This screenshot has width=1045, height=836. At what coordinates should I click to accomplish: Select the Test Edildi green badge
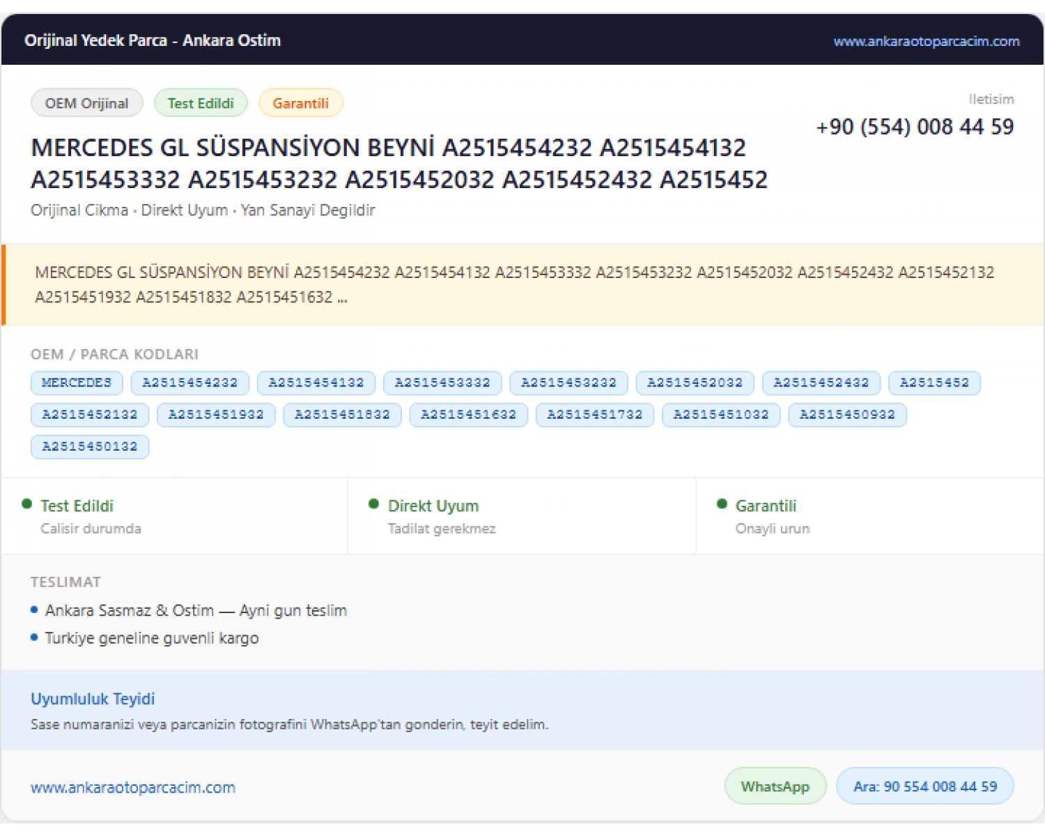pos(201,103)
